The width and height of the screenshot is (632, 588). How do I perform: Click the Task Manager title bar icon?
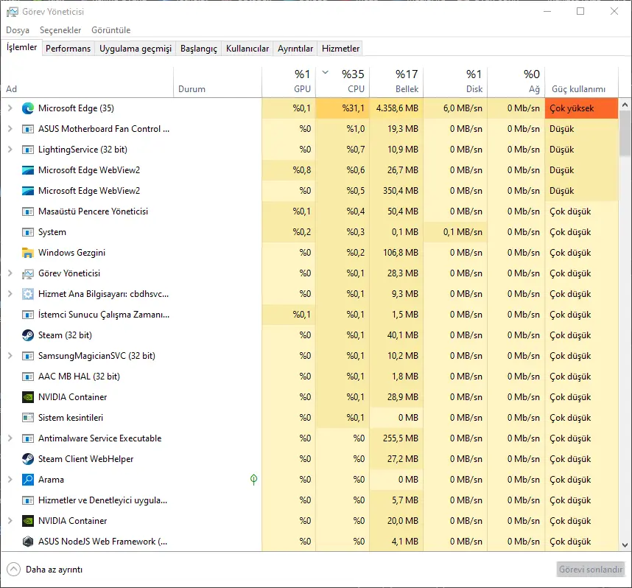[12, 12]
